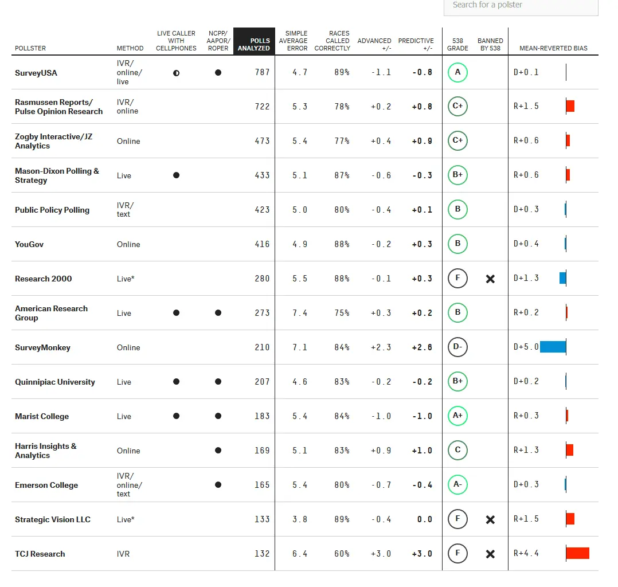The height and width of the screenshot is (587, 618).
Task: Sort by Pollster column header
Action: coord(30,48)
